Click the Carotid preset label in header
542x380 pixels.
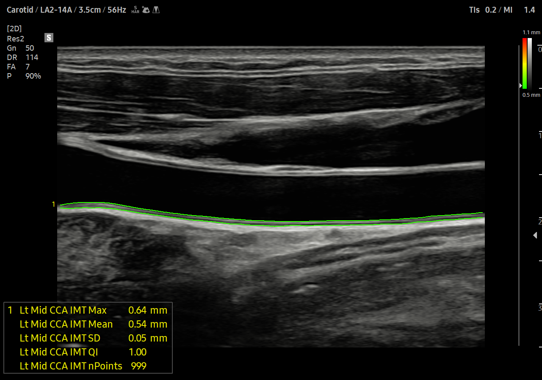coord(21,10)
